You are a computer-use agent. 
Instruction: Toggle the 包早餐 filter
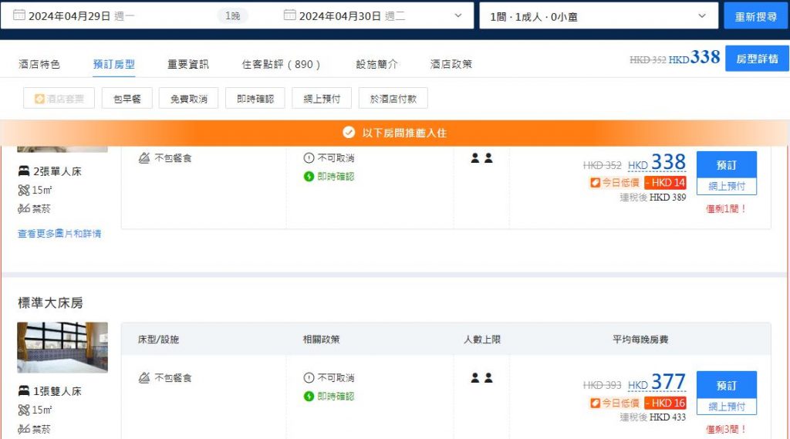coord(127,99)
